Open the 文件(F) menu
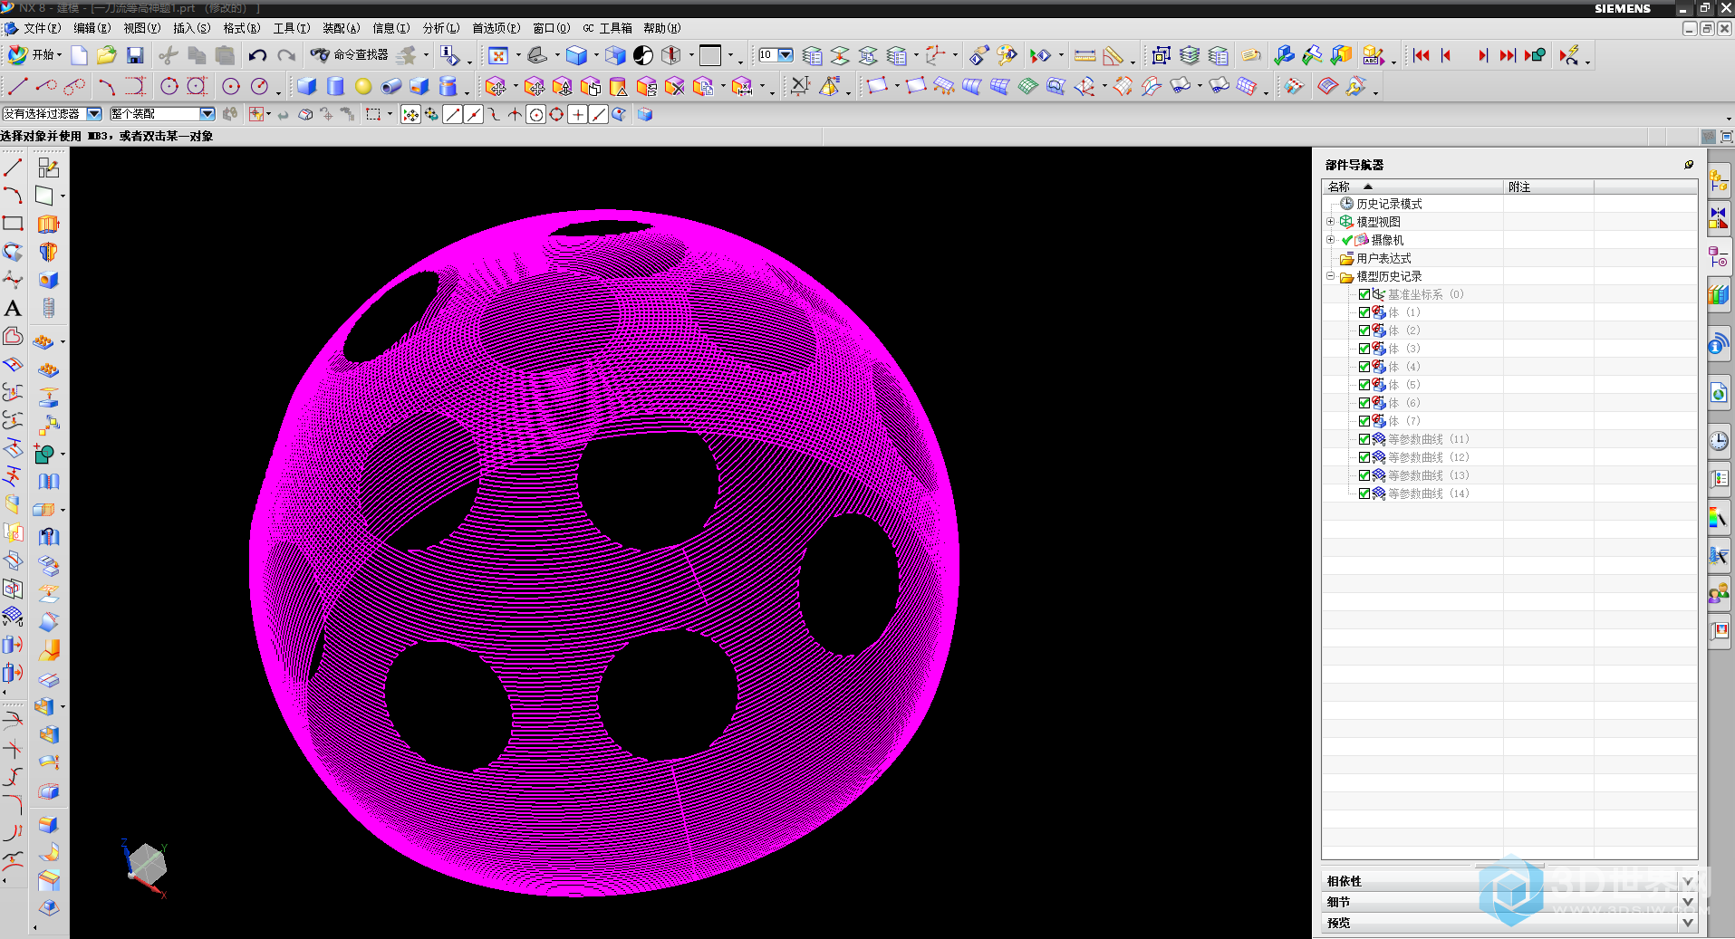This screenshot has height=939, width=1735. point(42,29)
